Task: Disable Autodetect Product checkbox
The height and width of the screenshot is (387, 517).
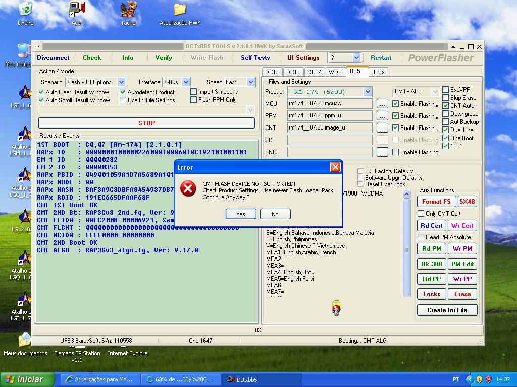Action: 123,92
